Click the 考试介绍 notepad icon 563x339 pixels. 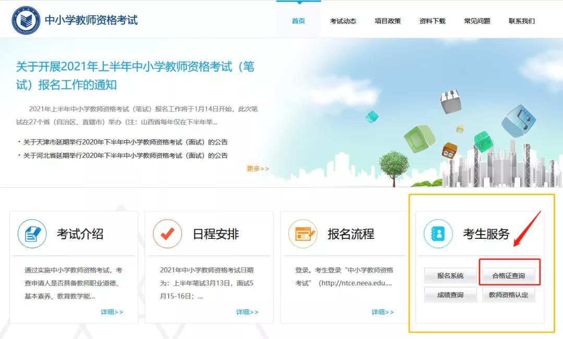32,234
